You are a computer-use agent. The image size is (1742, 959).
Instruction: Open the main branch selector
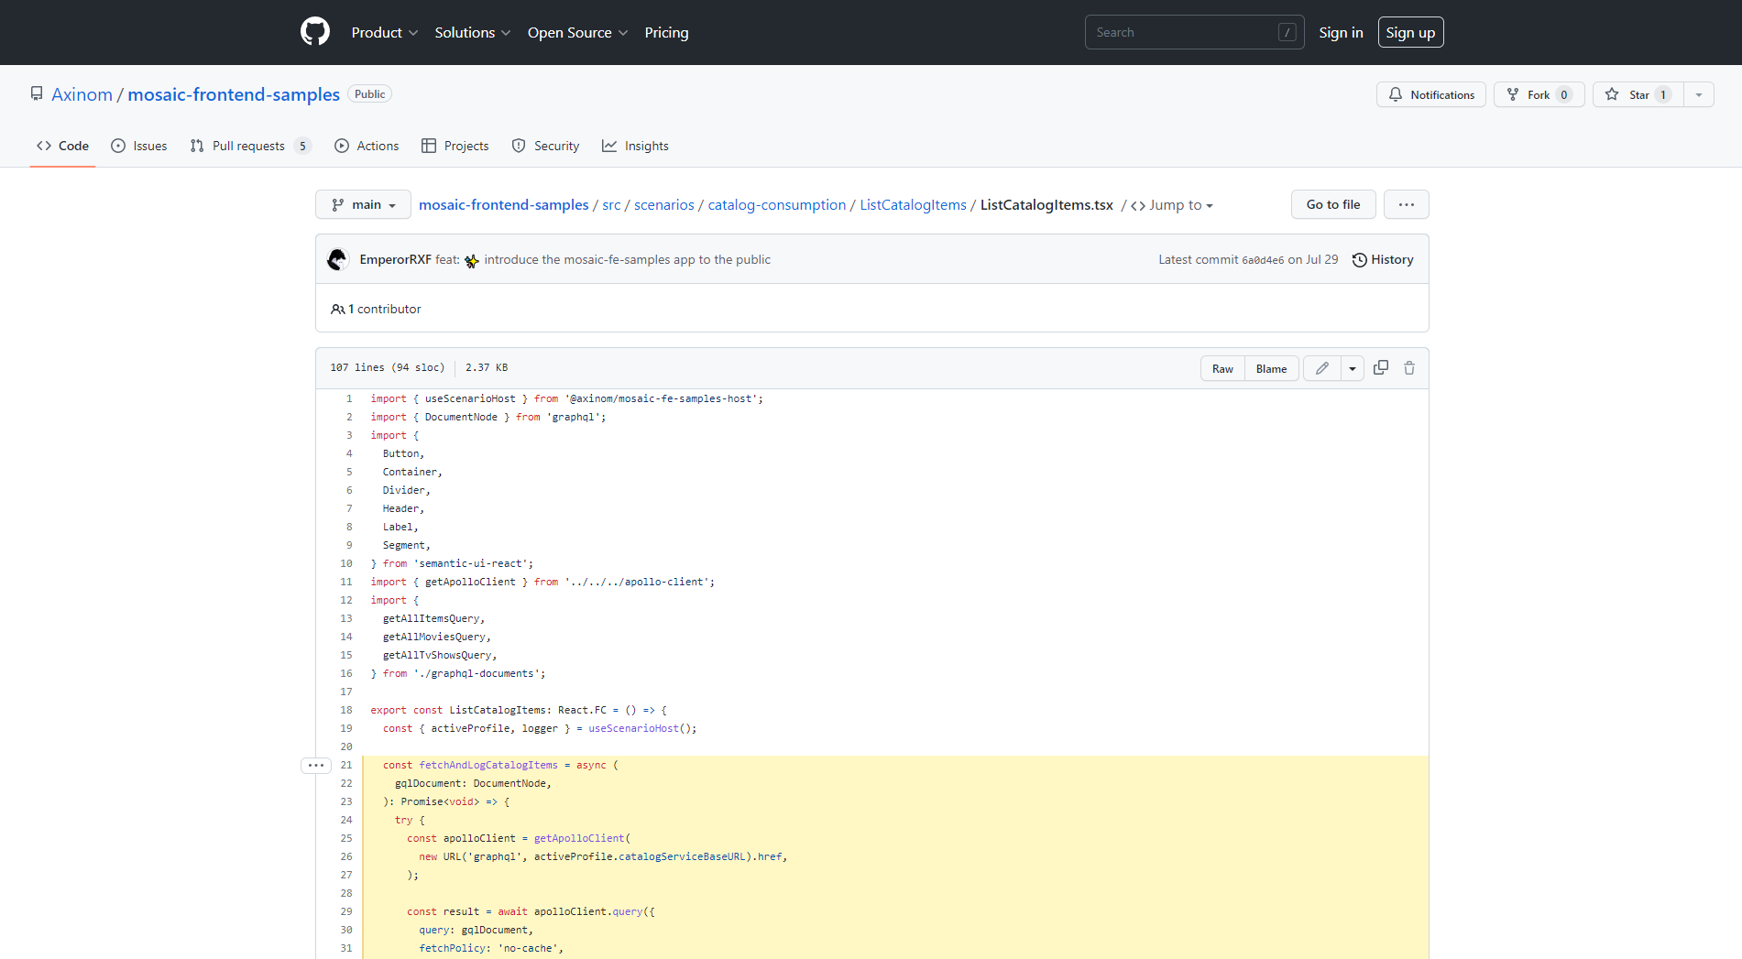coord(362,204)
